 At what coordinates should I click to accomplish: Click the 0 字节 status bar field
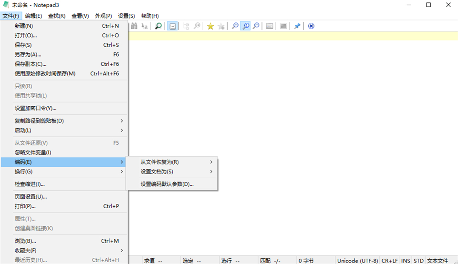(315, 261)
